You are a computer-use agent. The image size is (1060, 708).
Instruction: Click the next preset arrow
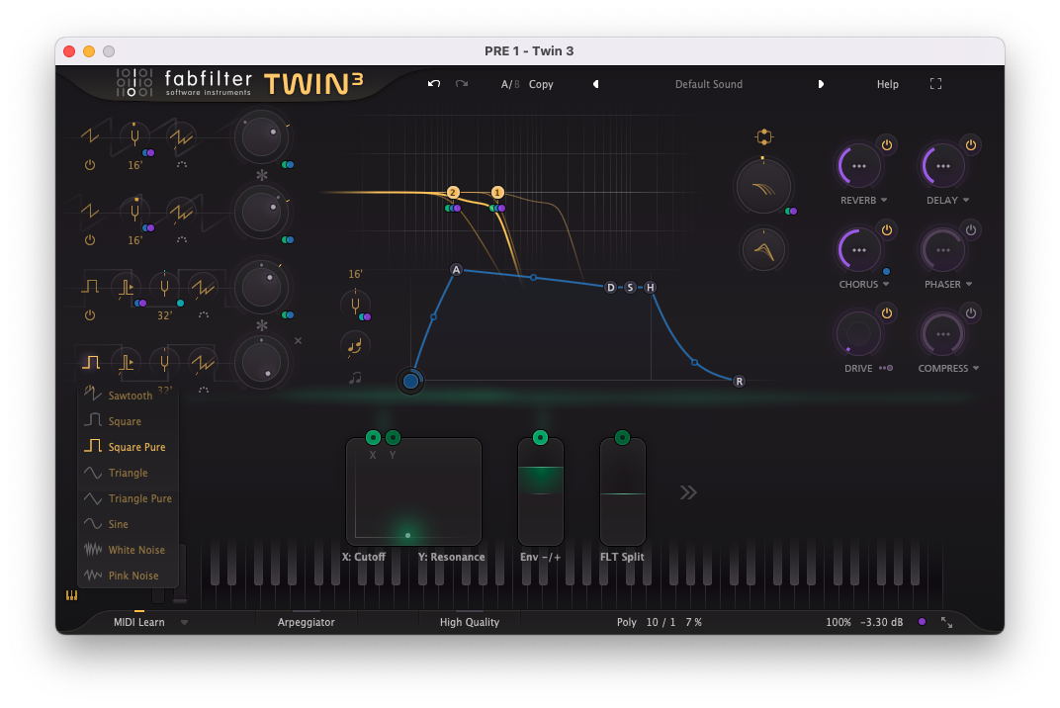point(821,84)
